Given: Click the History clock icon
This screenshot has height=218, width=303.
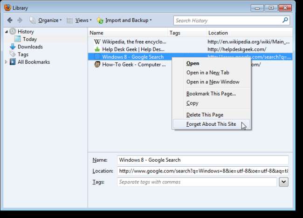Looking at the screenshot, I should tap(13, 32).
